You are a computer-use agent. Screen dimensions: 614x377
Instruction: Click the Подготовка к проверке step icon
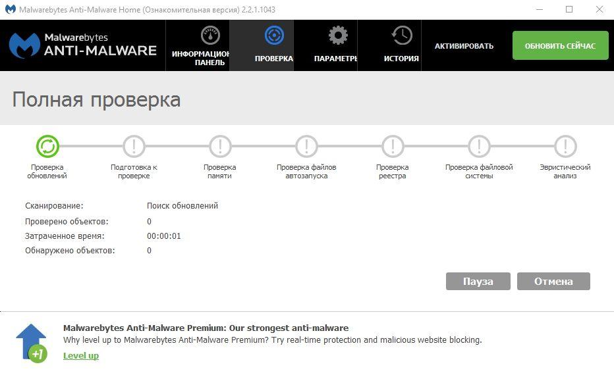pyautogui.click(x=134, y=146)
